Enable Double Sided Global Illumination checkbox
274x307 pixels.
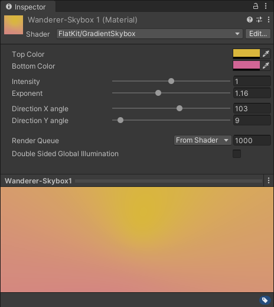237,154
